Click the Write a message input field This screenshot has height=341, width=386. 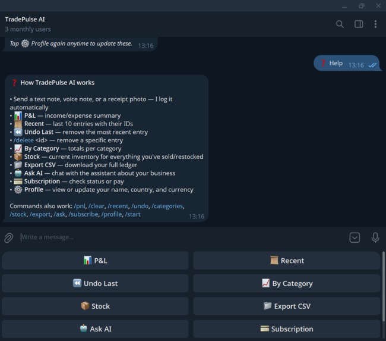tap(182, 237)
